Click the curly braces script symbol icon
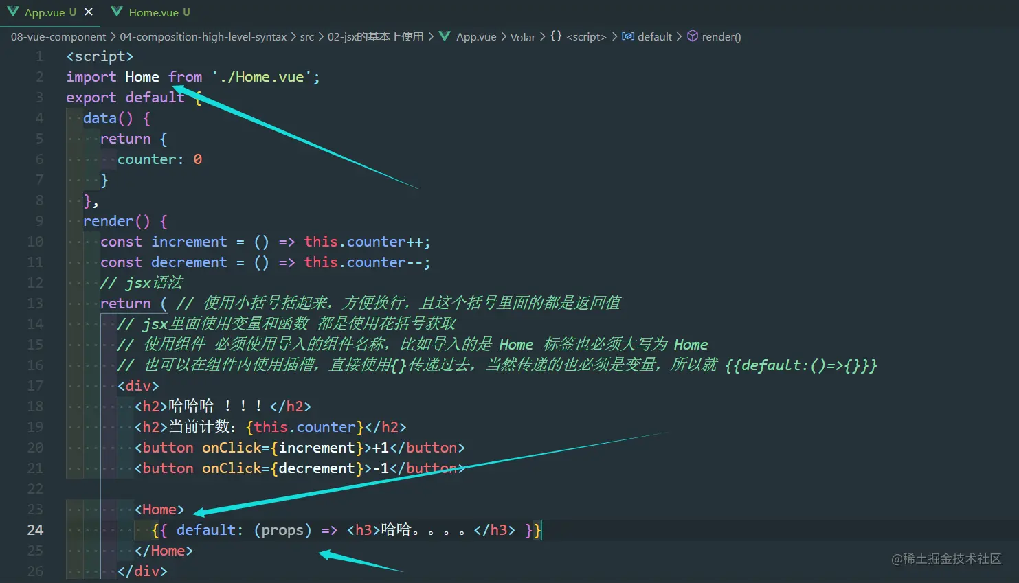Viewport: 1019px width, 583px height. click(x=556, y=36)
